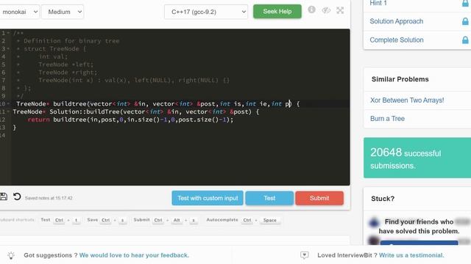471x264 pixels.
Task: Click the Write us a testimonial link
Action: coord(411,255)
